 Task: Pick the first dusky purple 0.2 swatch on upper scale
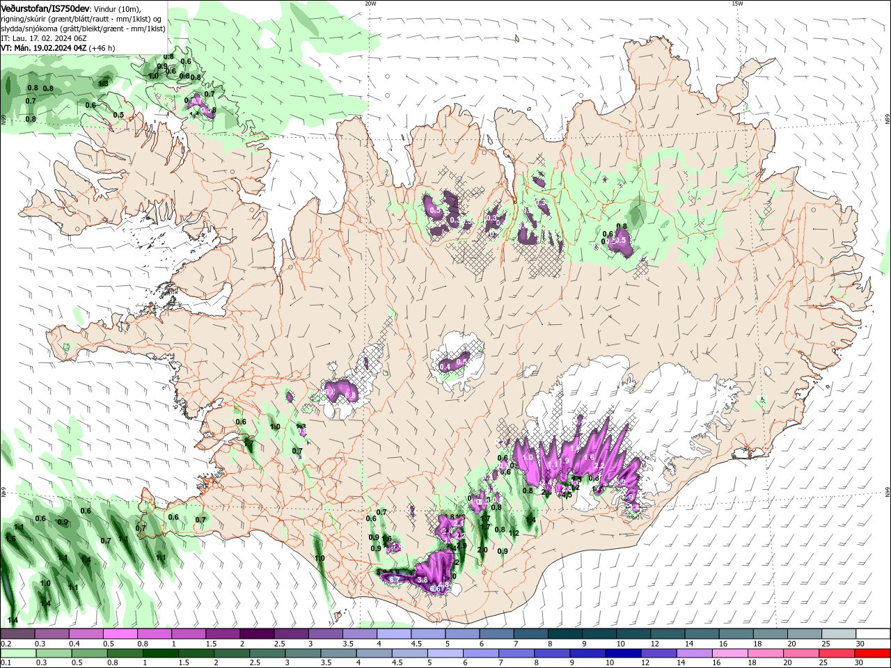[x=17, y=634]
